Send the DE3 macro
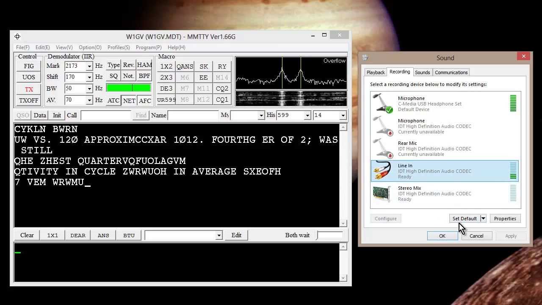542x305 pixels. click(166, 89)
